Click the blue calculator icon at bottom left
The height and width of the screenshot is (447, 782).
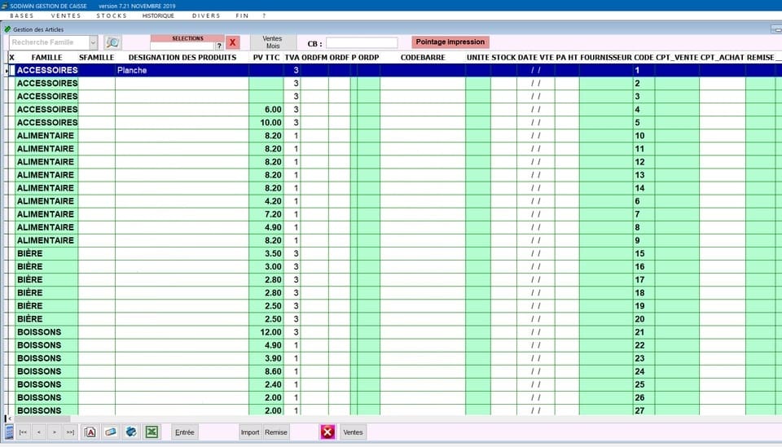point(9,432)
